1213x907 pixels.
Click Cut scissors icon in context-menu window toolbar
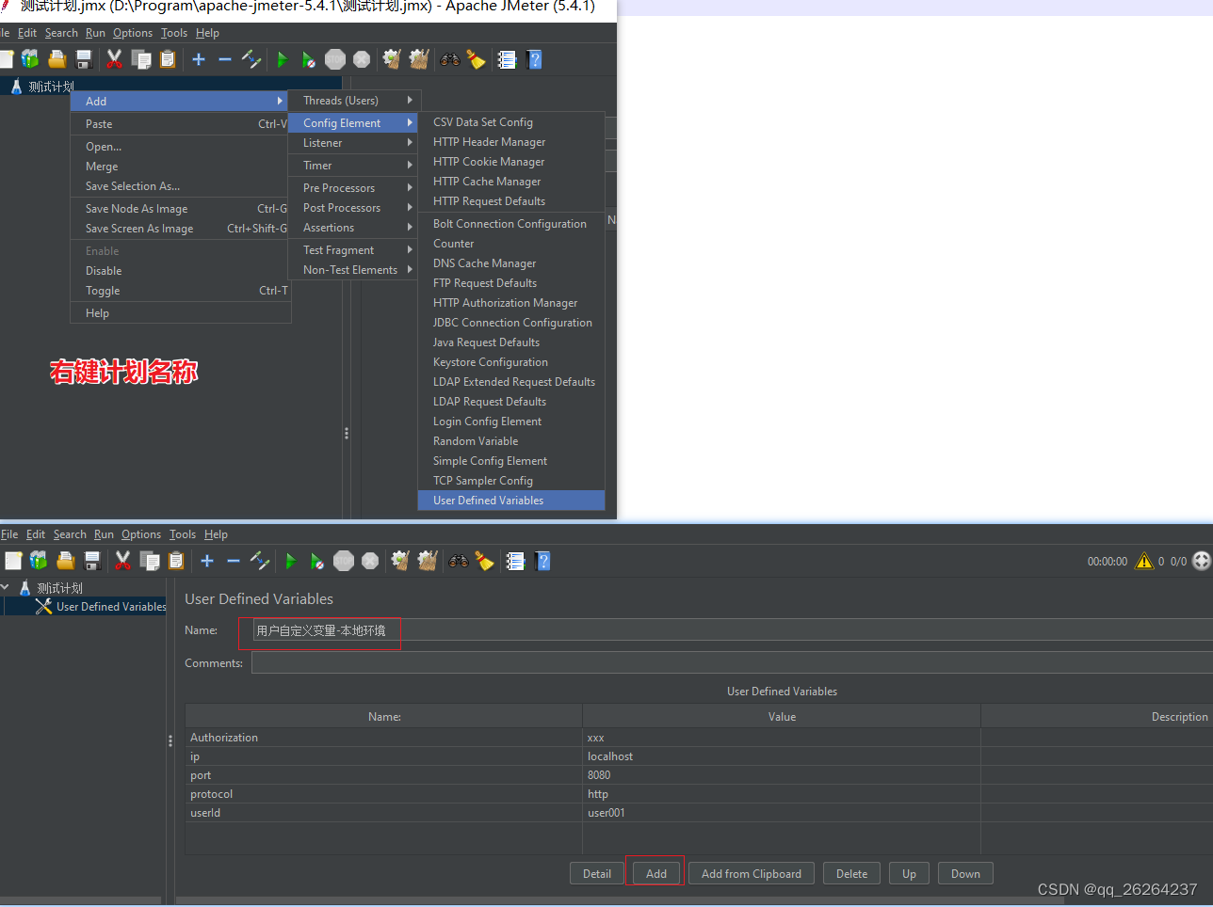[x=114, y=59]
